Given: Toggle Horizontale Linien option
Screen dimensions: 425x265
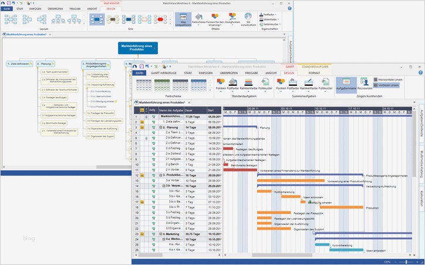Looking at the screenshot, I should pos(387,80).
